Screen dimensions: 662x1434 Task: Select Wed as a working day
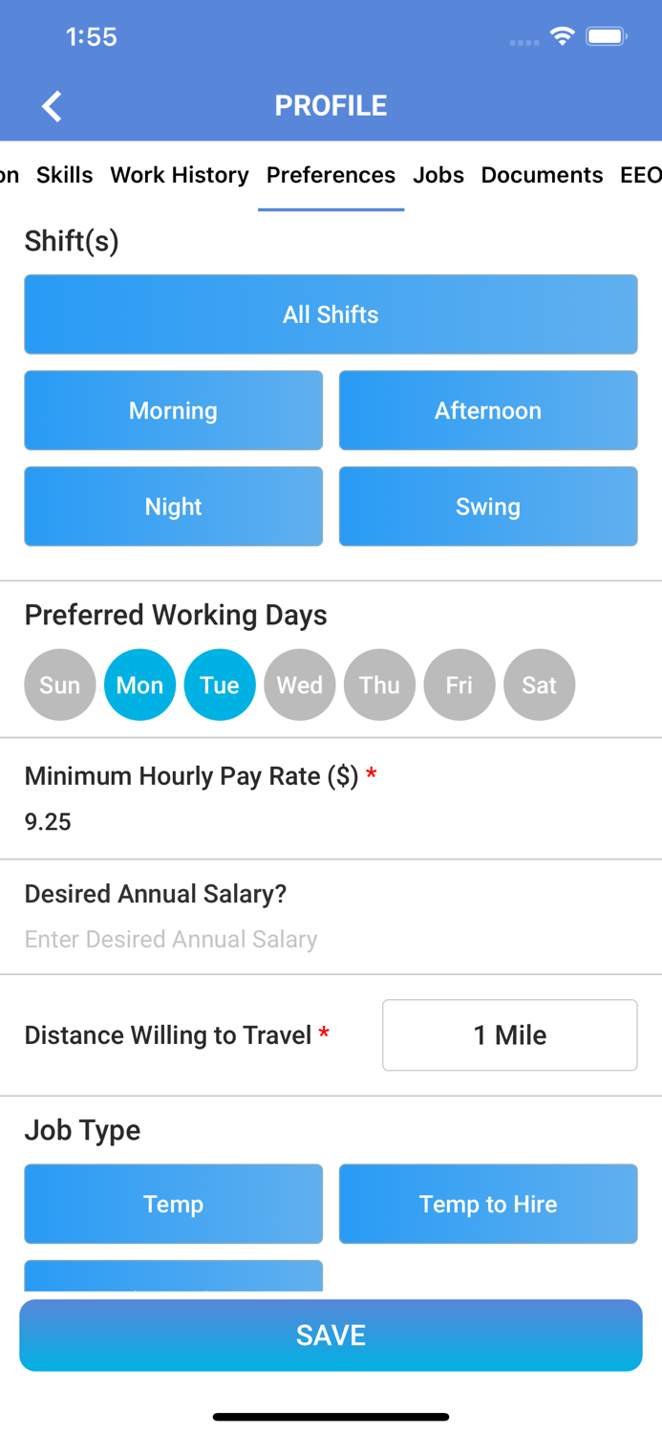tap(299, 684)
